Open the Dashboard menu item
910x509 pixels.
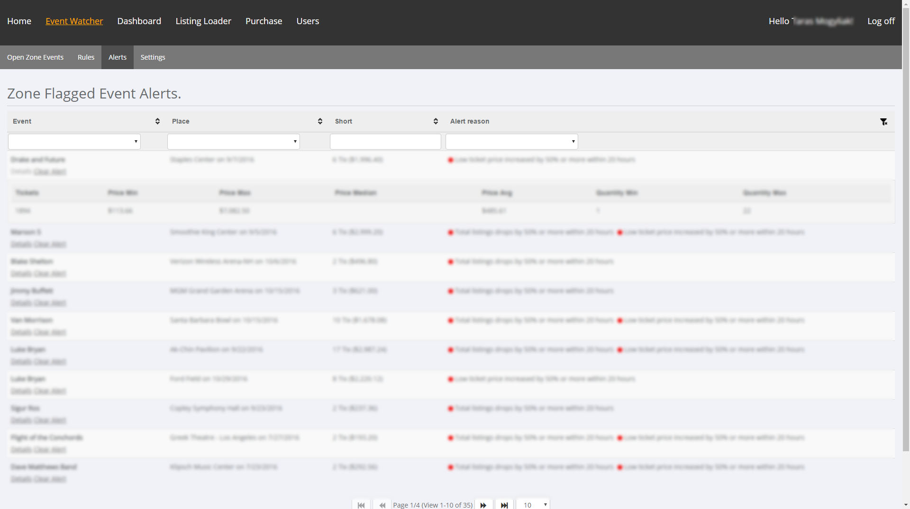(139, 21)
